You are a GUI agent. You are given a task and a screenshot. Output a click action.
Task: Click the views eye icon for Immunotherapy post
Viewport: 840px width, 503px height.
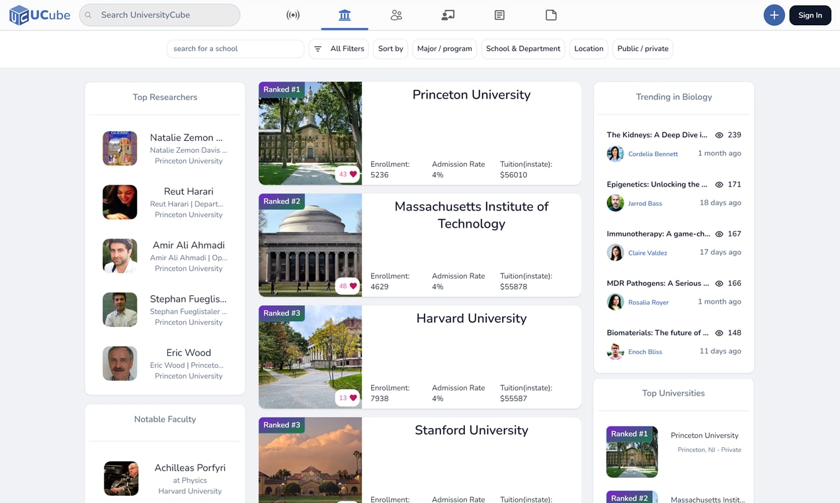tap(719, 234)
